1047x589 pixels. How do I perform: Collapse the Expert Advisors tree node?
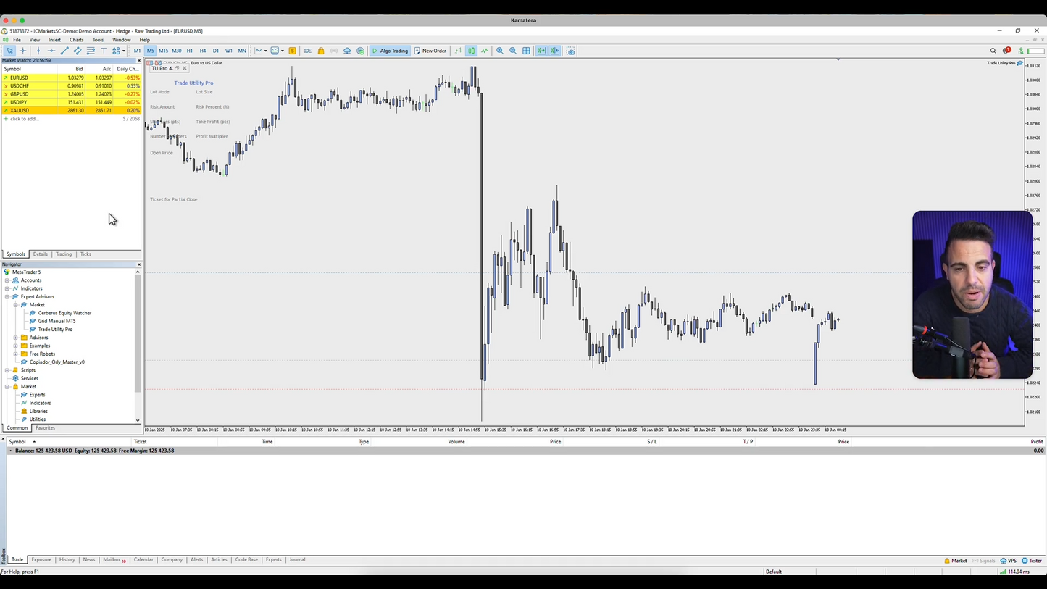(7, 297)
